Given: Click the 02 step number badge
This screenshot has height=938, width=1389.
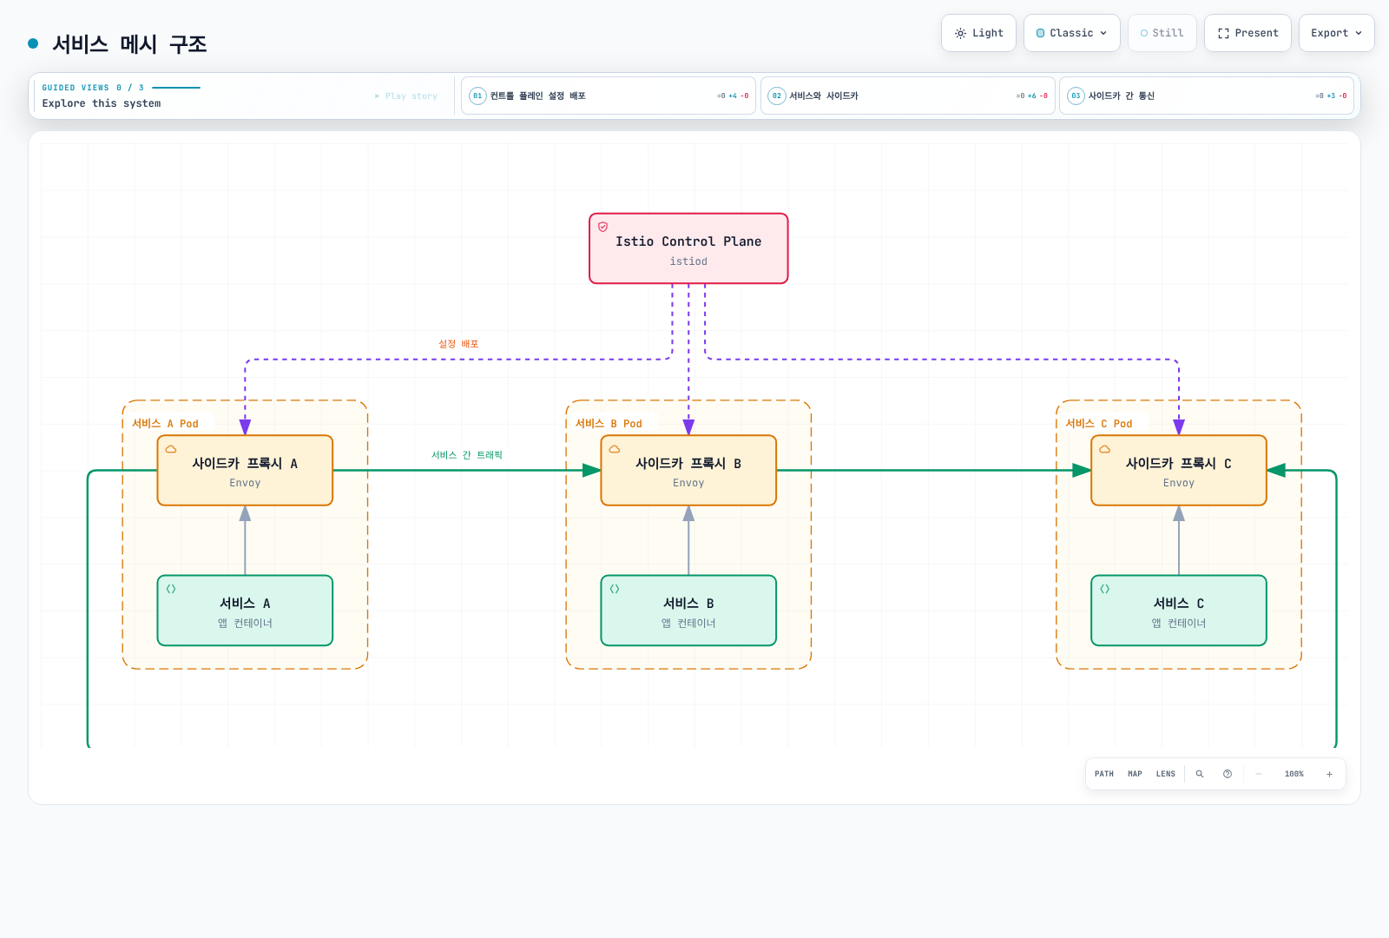Looking at the screenshot, I should (777, 96).
